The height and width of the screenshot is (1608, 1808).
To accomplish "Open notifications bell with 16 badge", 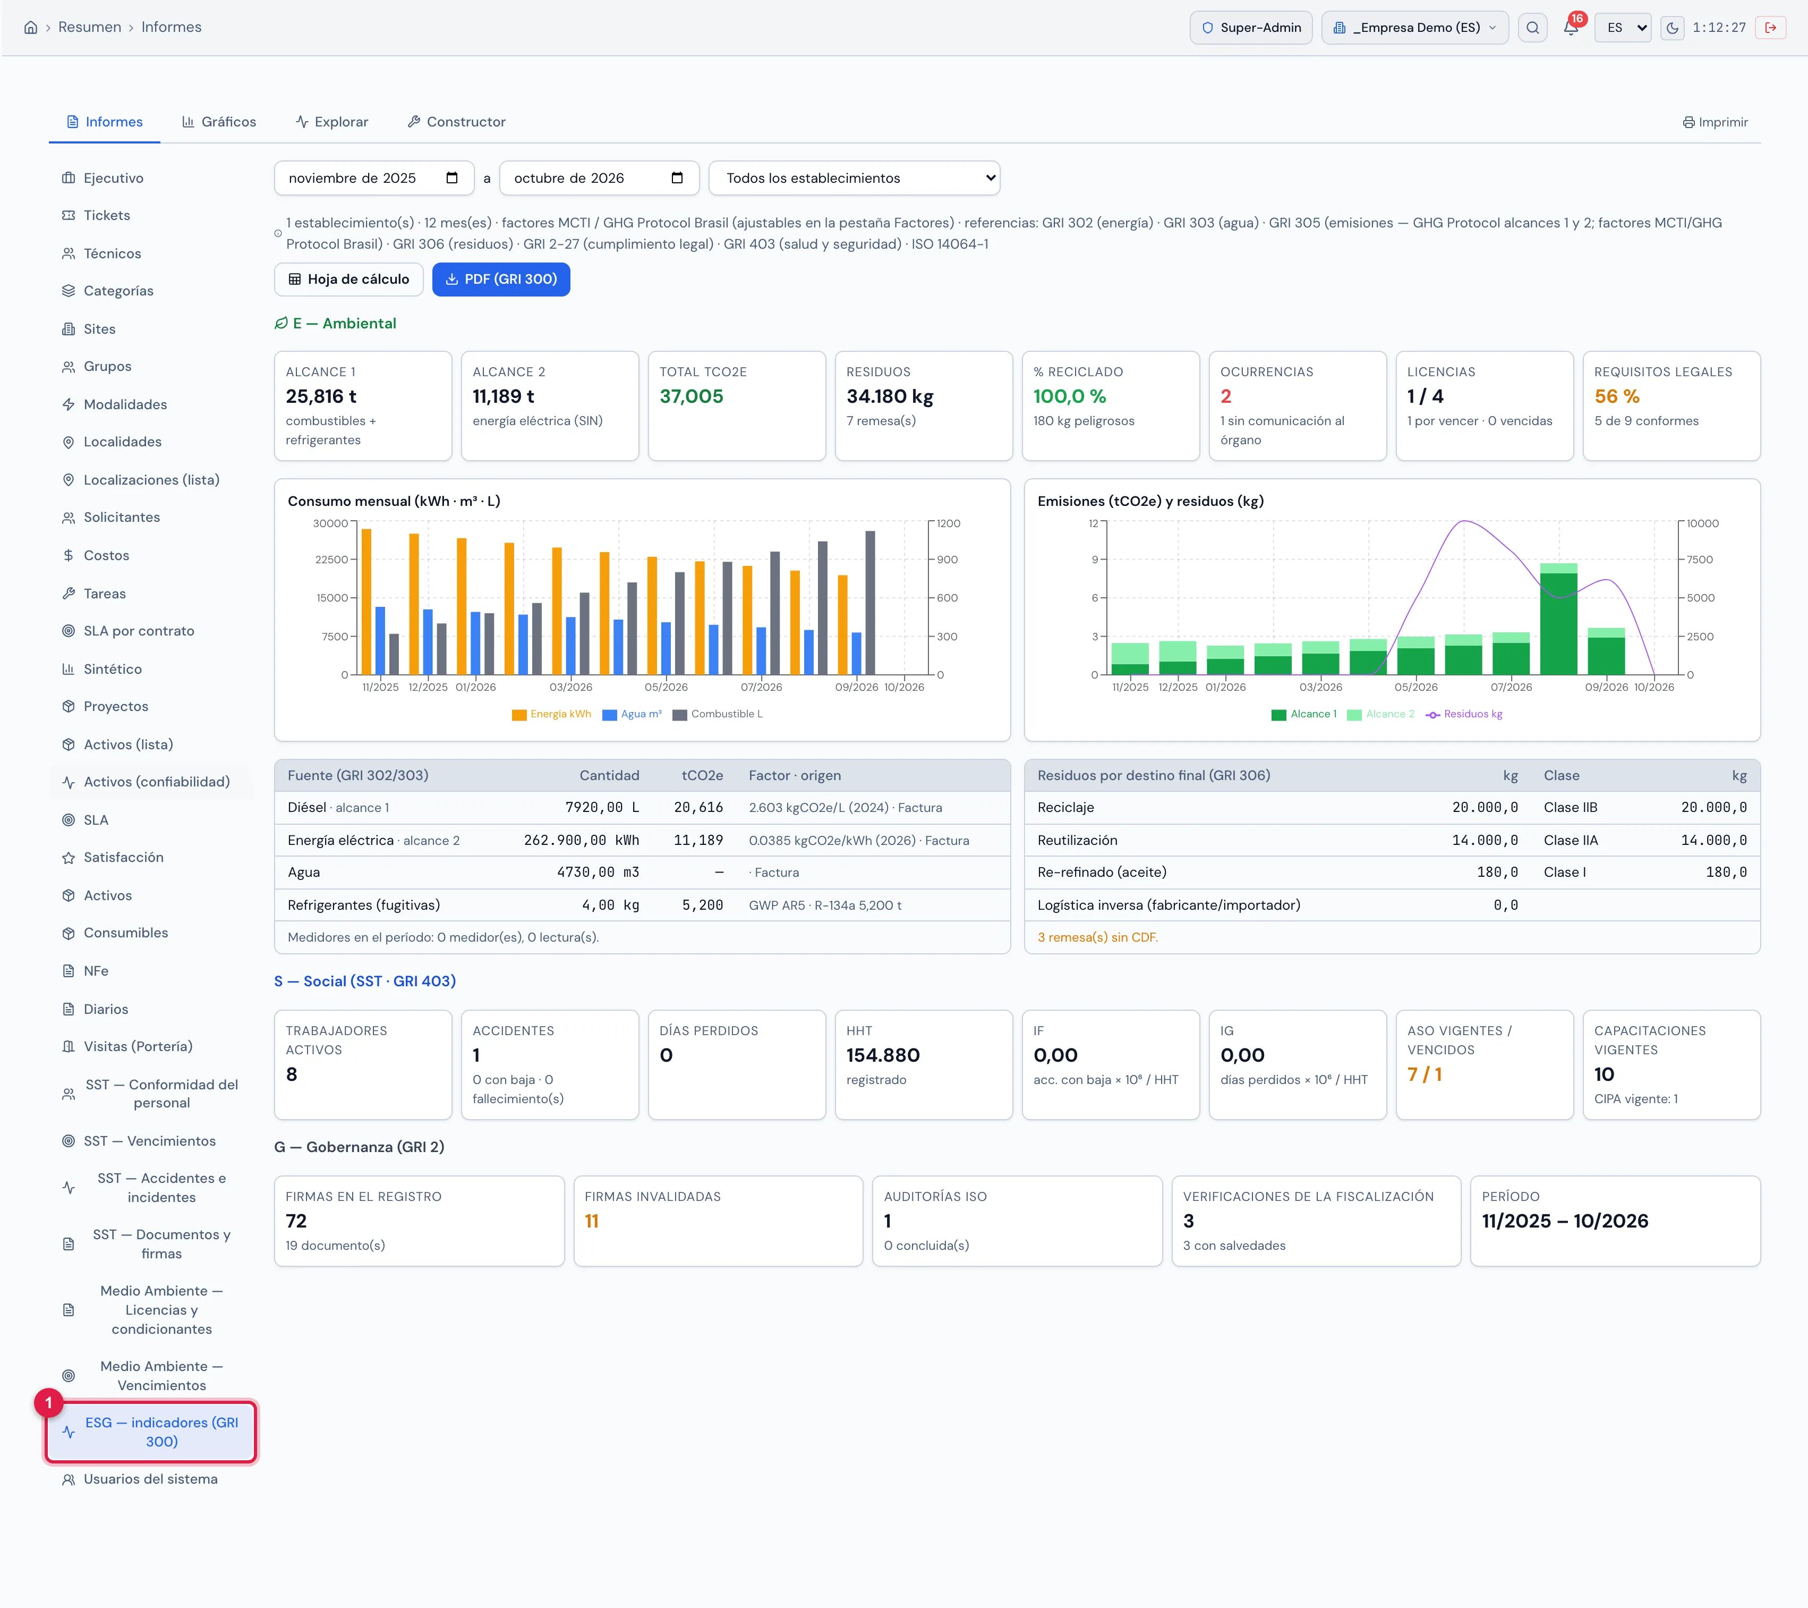I will (x=1571, y=28).
